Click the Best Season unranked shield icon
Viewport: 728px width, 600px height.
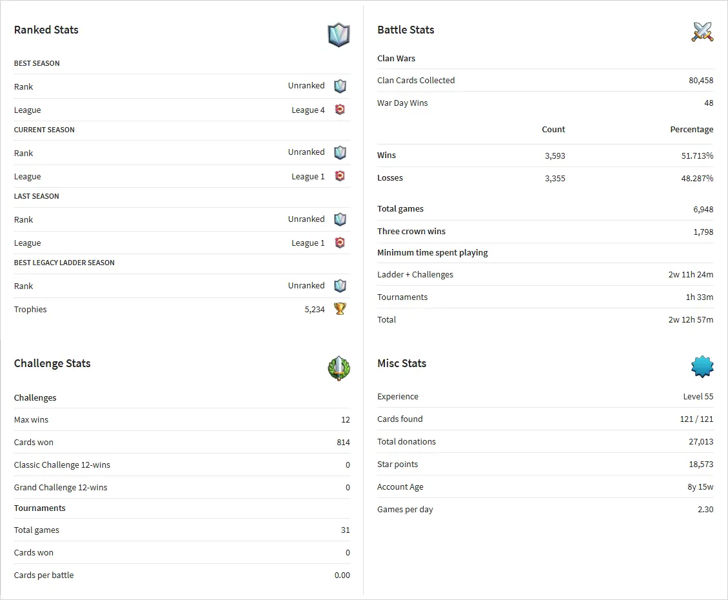(x=340, y=86)
